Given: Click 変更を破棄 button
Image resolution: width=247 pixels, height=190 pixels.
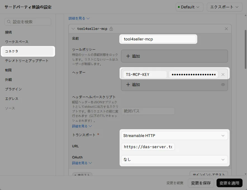Looking at the screenshot, I should 175,183.
